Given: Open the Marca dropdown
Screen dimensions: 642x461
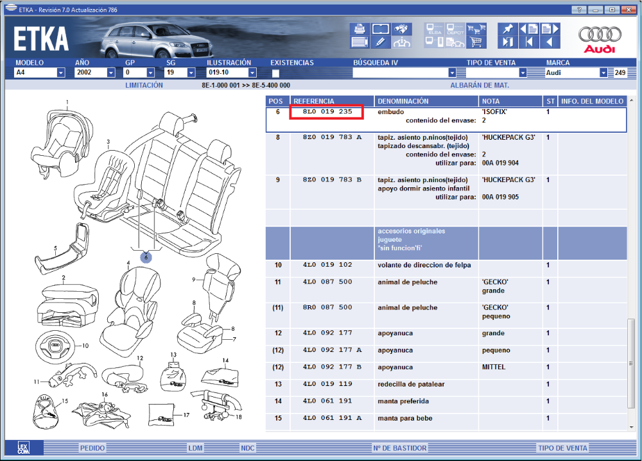Looking at the screenshot, I should pyautogui.click(x=603, y=73).
